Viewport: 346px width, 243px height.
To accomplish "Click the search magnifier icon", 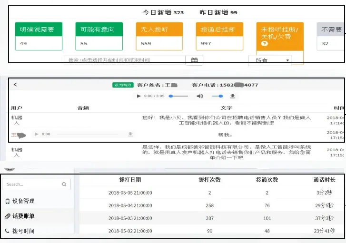I will (64, 184).
